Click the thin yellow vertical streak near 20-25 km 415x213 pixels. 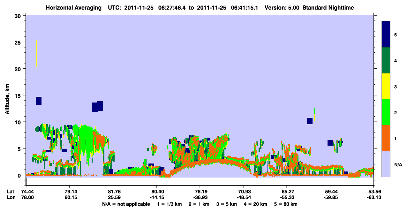[x=37, y=53]
